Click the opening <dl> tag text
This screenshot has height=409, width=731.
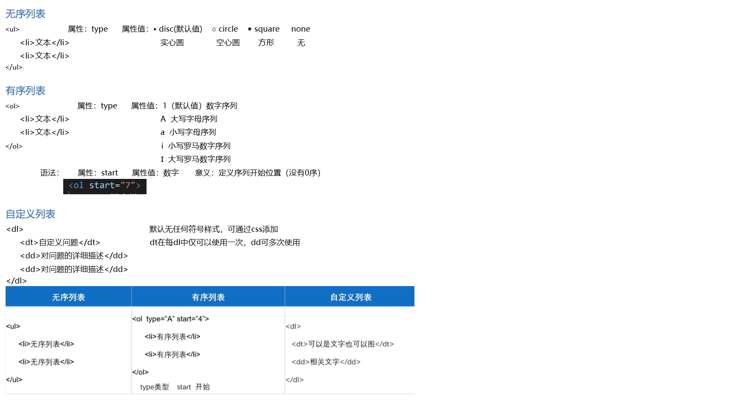point(15,229)
